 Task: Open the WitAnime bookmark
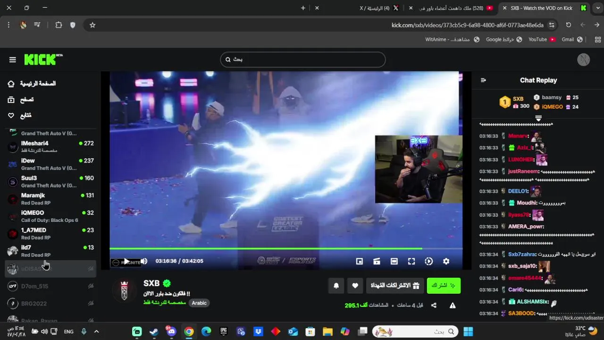click(453, 40)
